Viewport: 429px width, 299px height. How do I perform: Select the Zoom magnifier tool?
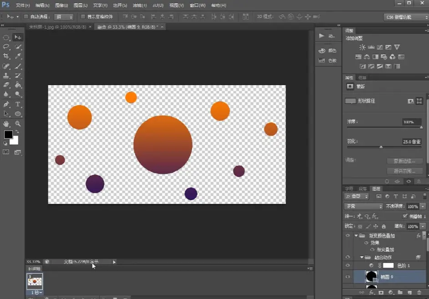point(18,123)
